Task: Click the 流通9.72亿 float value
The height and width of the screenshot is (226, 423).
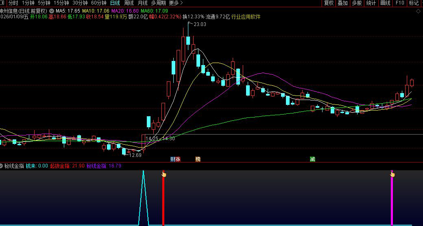Action: point(218,17)
